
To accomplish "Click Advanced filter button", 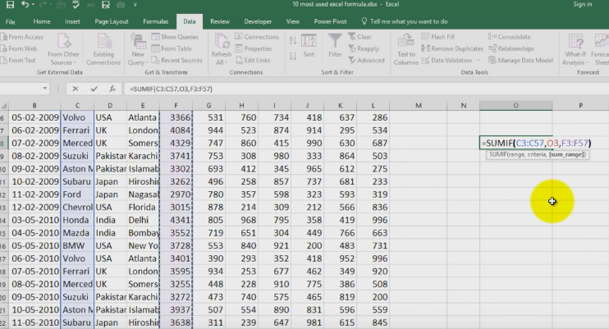I will coord(366,60).
